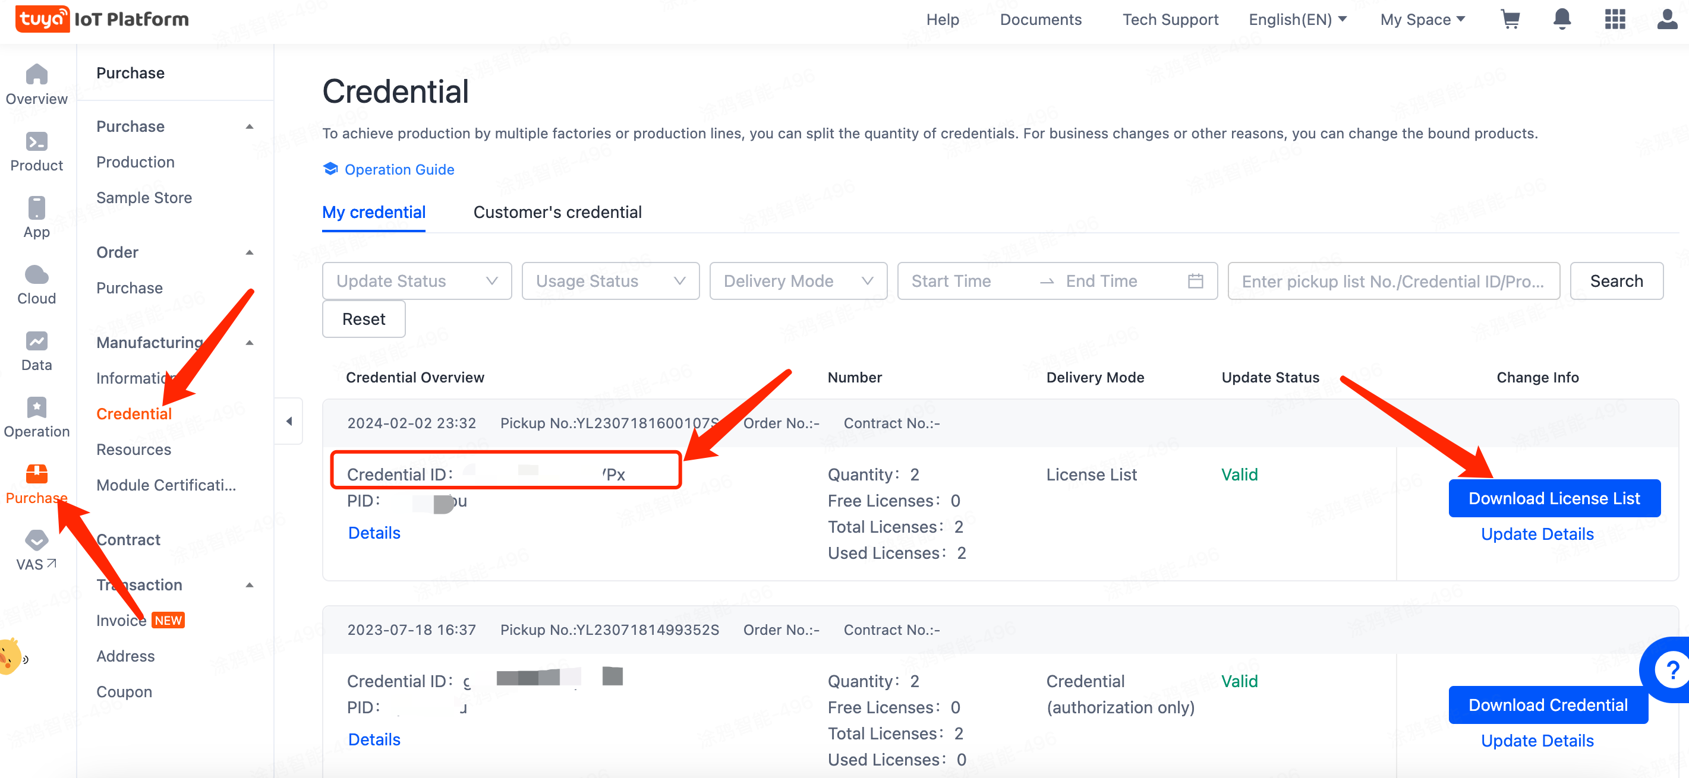The width and height of the screenshot is (1689, 778).
Task: Click the Download License List button
Action: point(1553,498)
